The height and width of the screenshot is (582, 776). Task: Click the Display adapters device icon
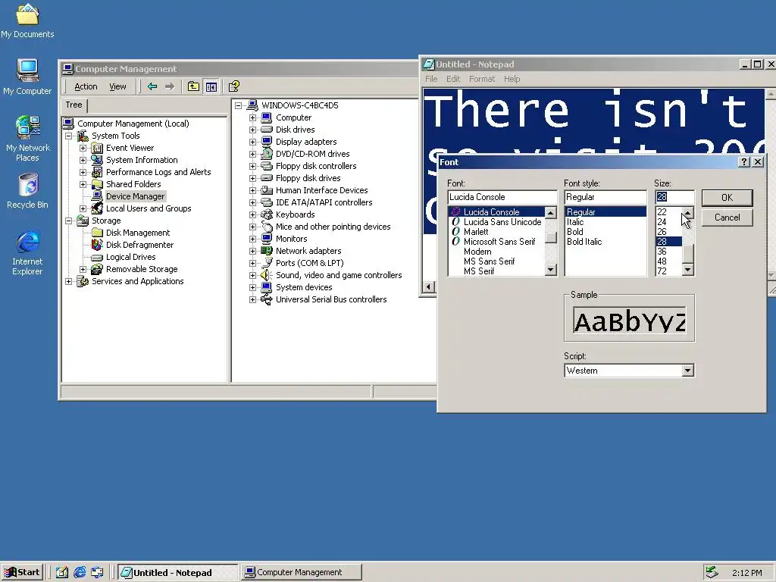[266, 142]
